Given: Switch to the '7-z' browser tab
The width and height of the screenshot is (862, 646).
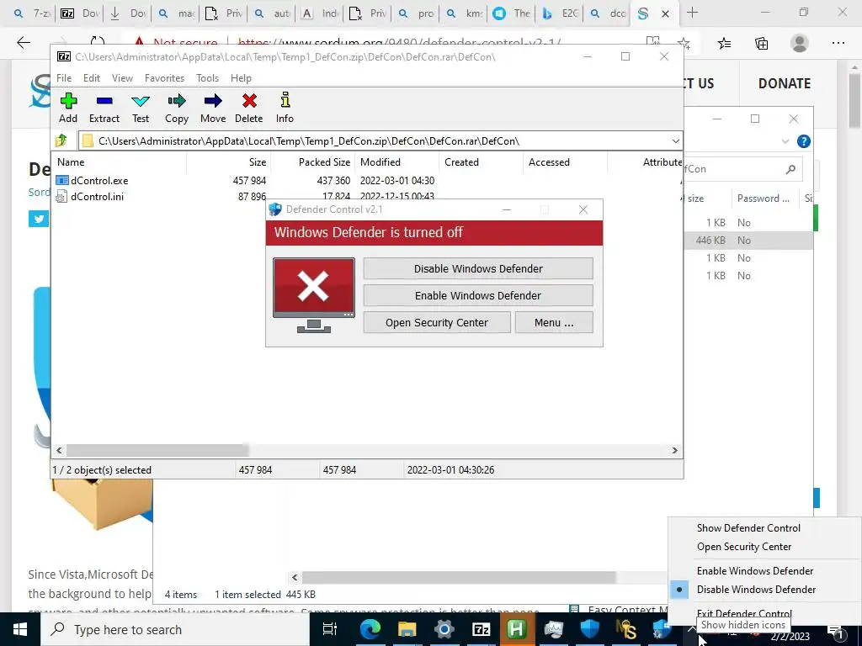Looking at the screenshot, I should click(31, 13).
